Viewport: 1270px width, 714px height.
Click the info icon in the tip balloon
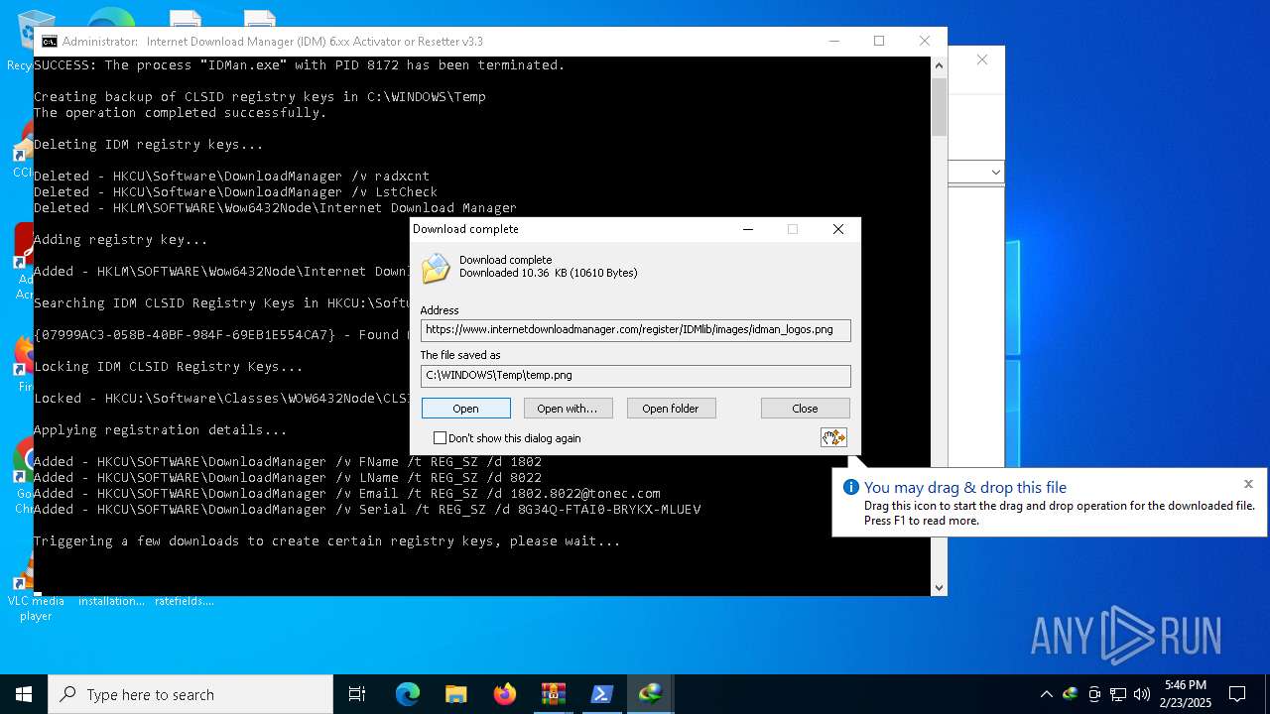point(850,487)
